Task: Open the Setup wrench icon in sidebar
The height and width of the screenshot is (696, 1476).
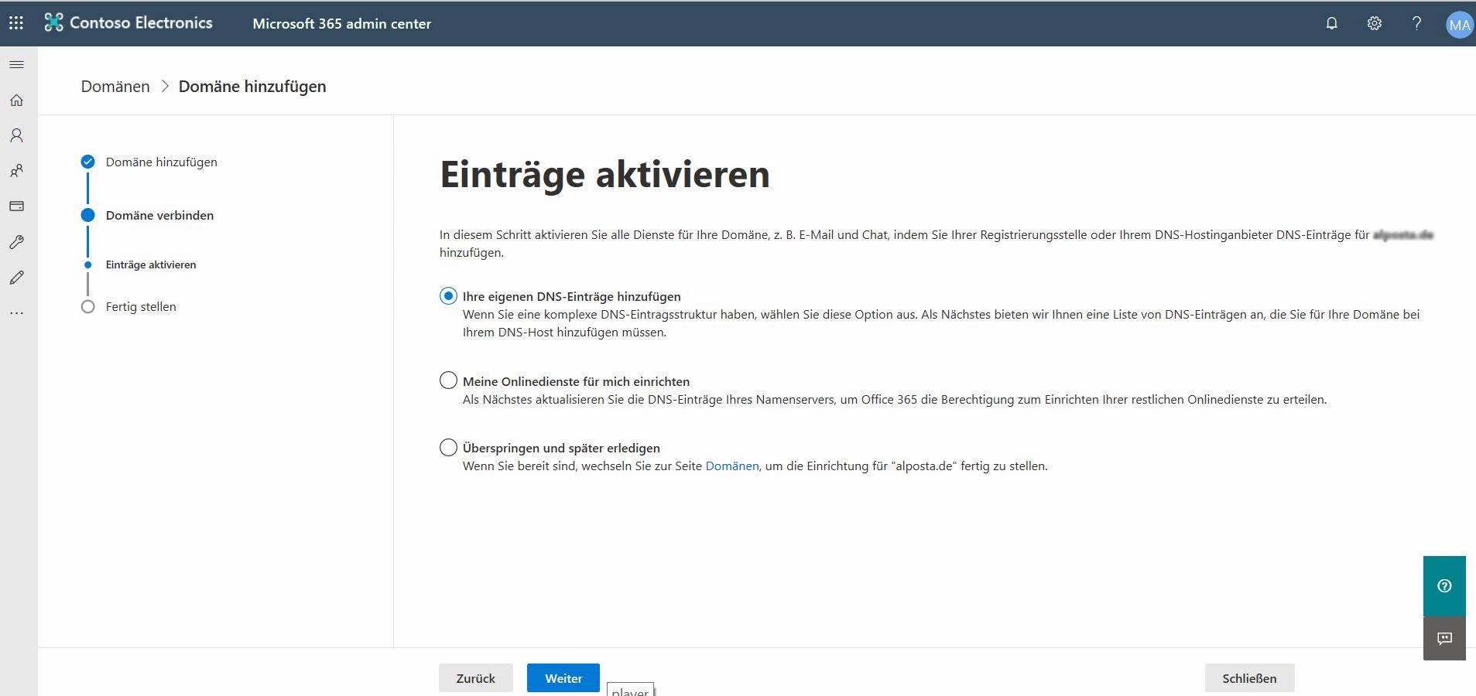Action: (16, 242)
